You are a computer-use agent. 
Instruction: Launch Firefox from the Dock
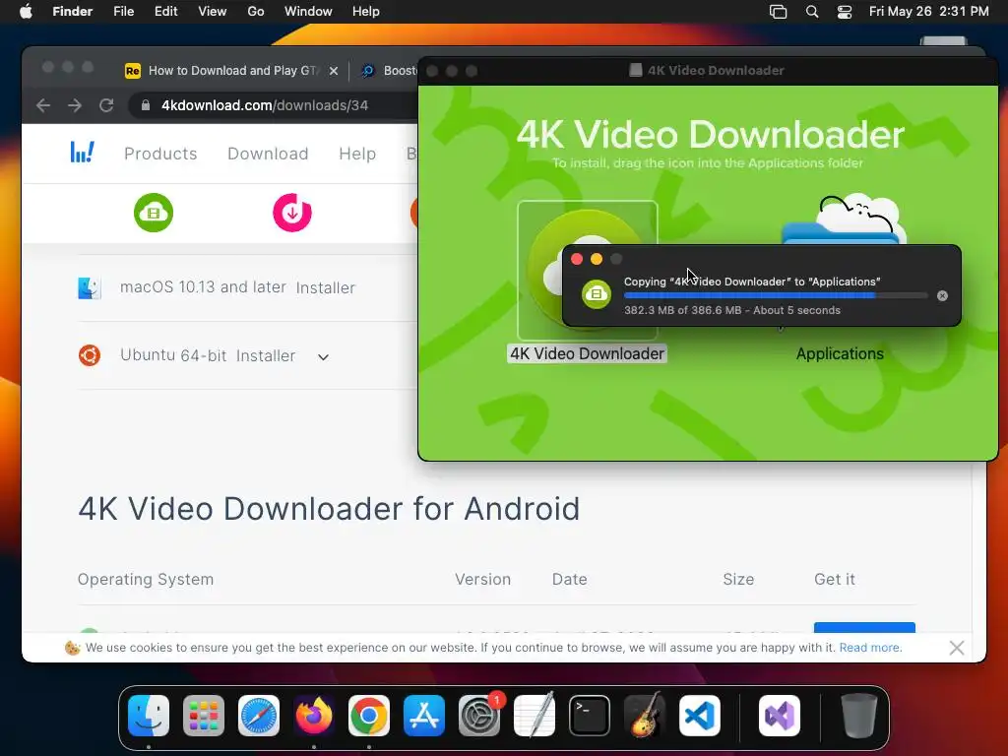[x=314, y=716]
